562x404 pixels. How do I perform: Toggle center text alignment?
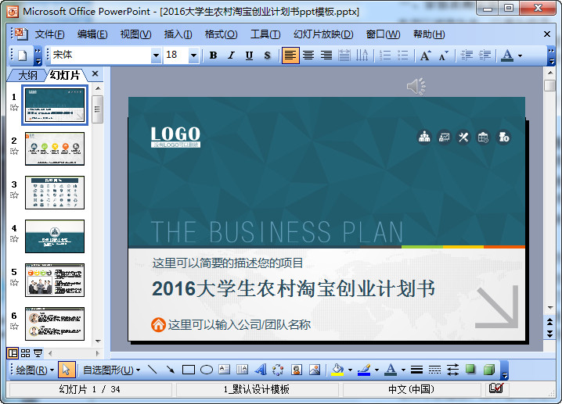[308, 55]
